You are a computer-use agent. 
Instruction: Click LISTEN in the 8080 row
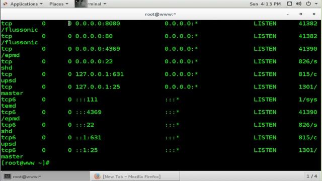pyautogui.click(x=265, y=24)
